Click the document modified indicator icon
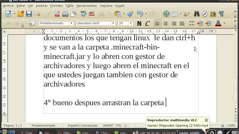Viewport: 239px width, 134px height. 125,126
